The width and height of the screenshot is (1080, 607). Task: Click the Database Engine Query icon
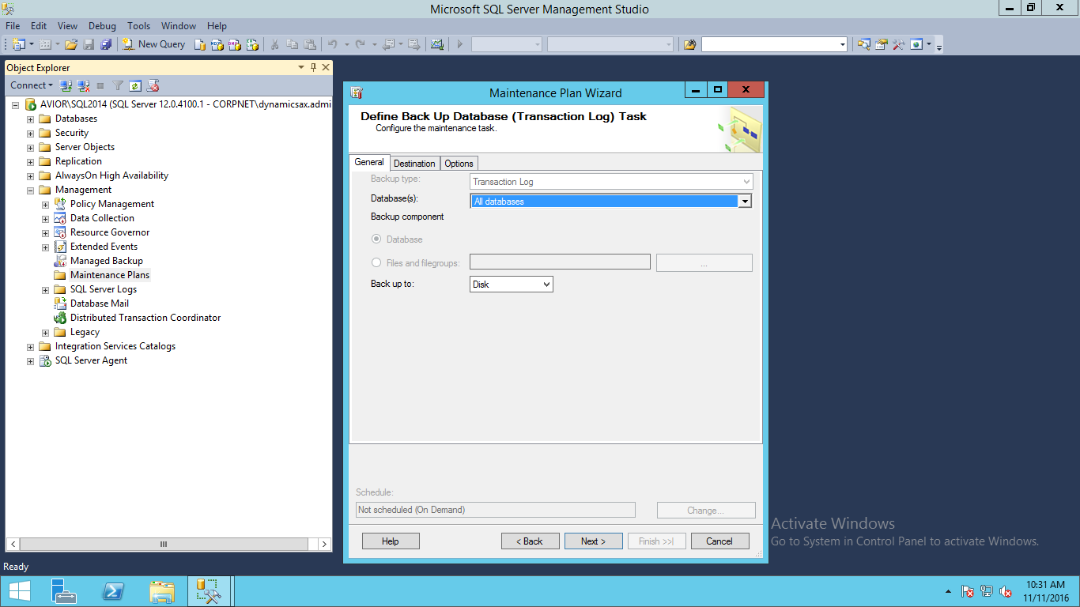tap(200, 44)
